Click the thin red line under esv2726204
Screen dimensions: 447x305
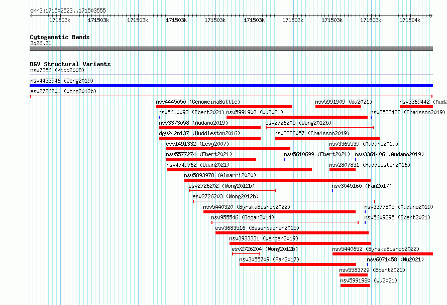(246, 254)
